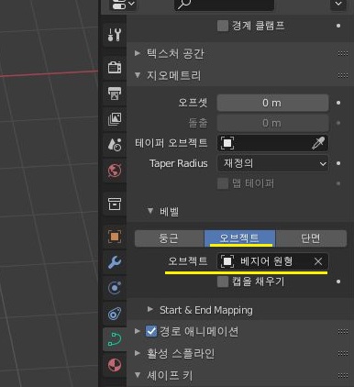354x387 pixels.
Task: Click the animate dot beside 경계 클램프
Action: tap(338, 26)
